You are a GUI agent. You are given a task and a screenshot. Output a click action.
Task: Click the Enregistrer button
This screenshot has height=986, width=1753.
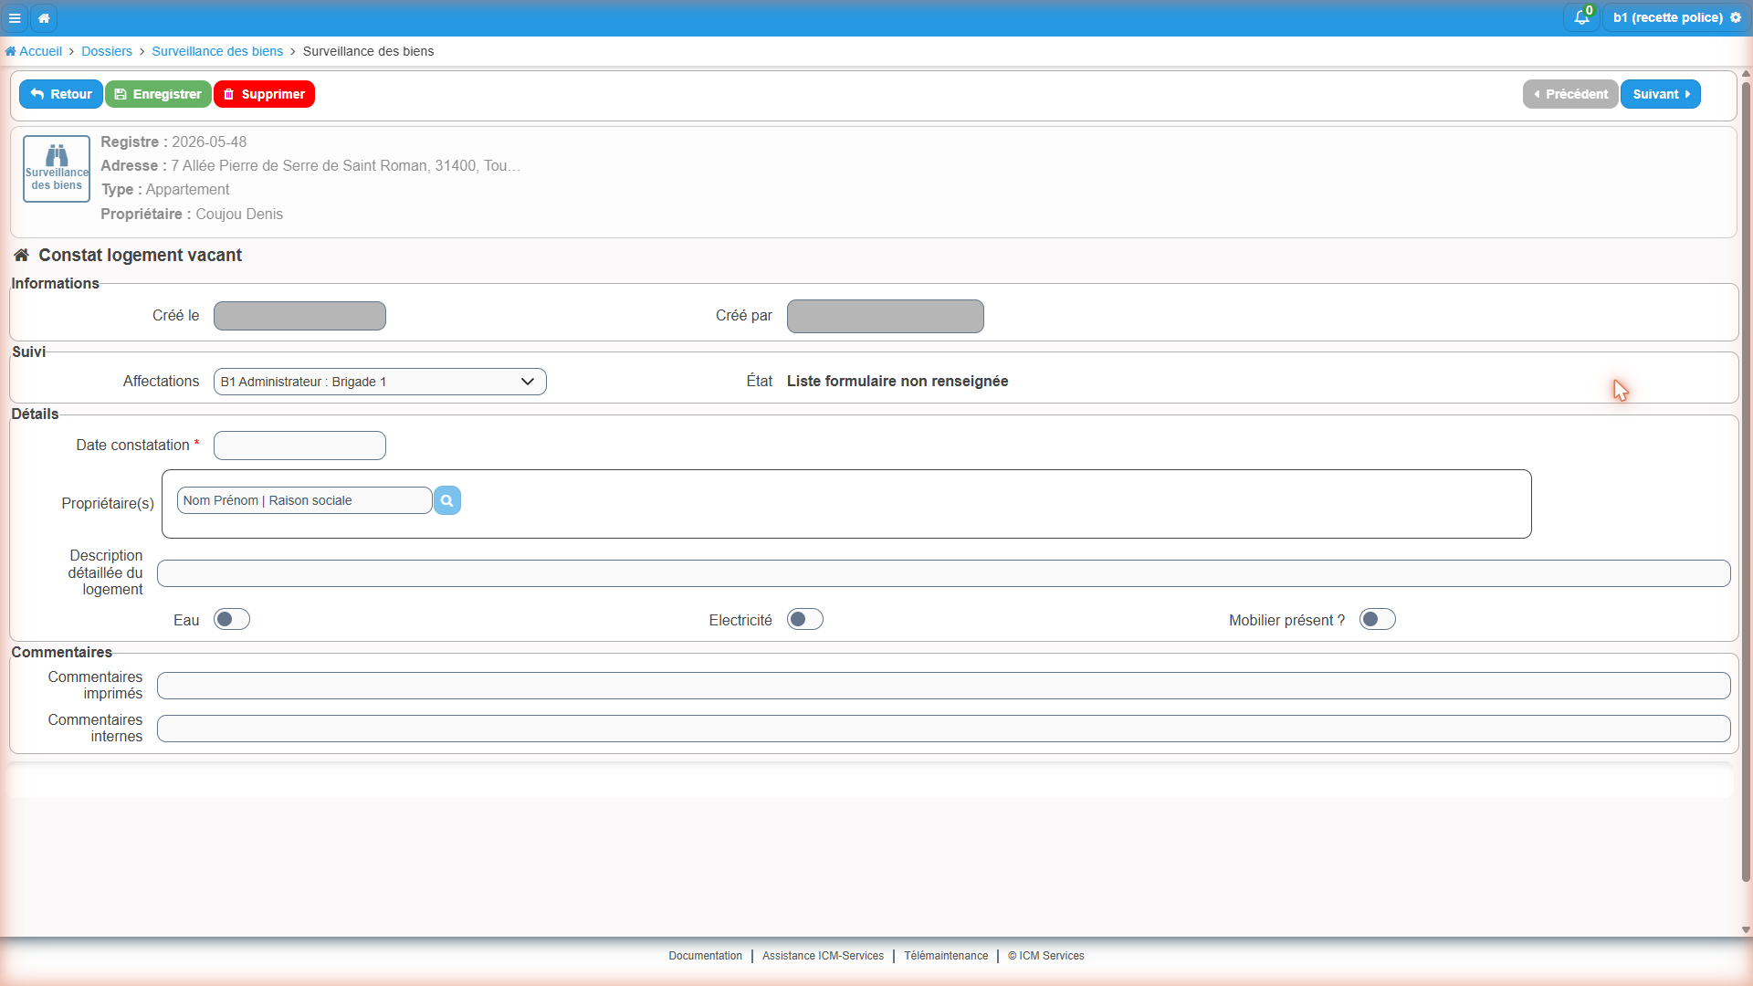tap(158, 94)
